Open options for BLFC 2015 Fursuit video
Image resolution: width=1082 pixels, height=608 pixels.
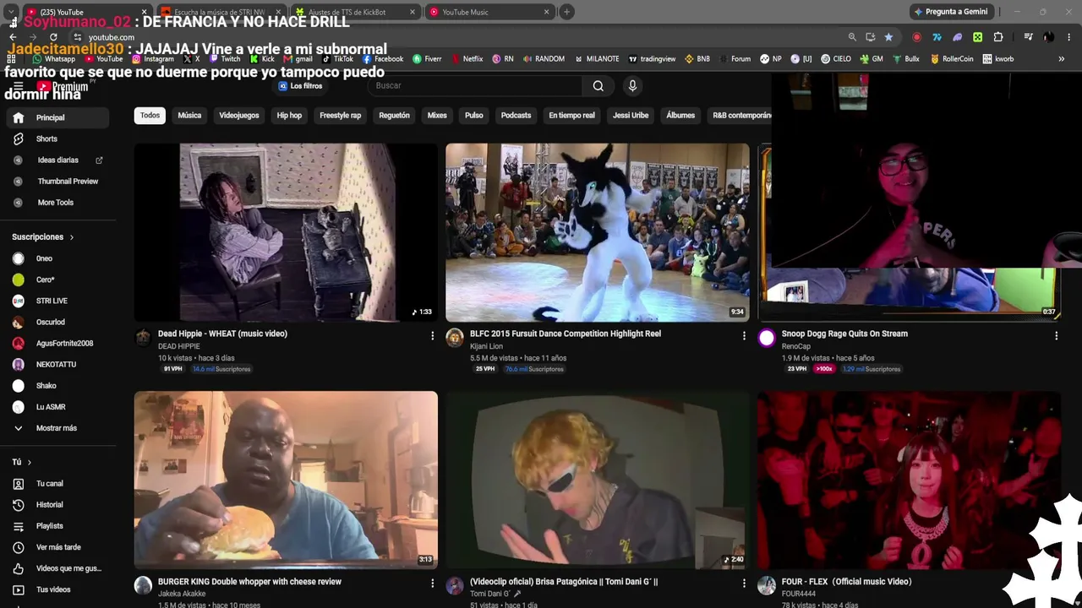[744, 336]
